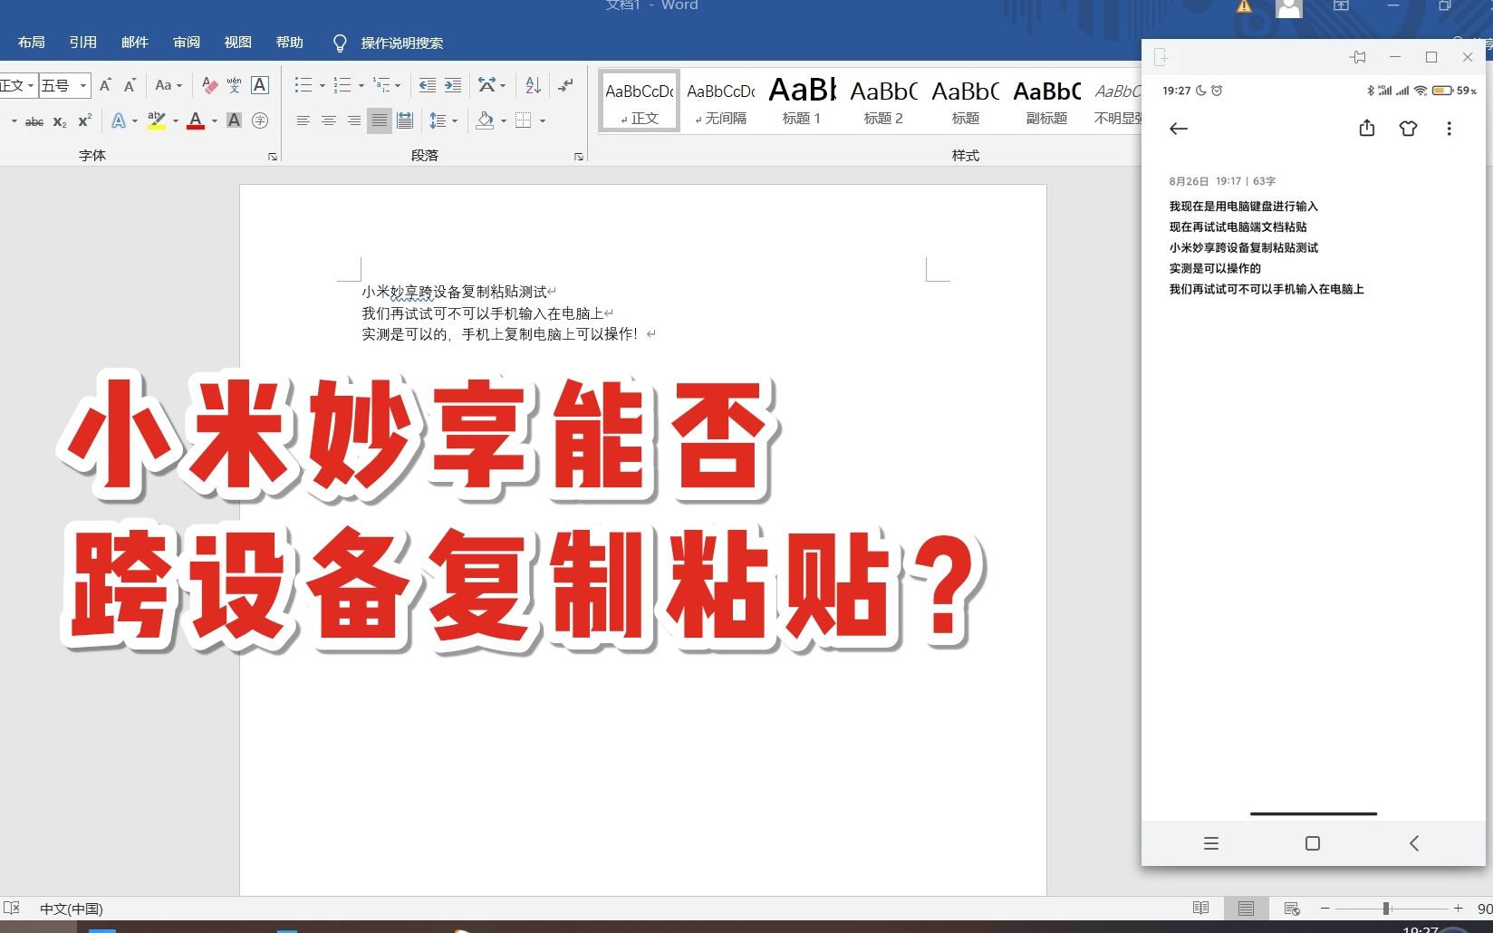This screenshot has height=933, width=1493.
Task: Increase font size with the grow font icon
Action: click(105, 85)
